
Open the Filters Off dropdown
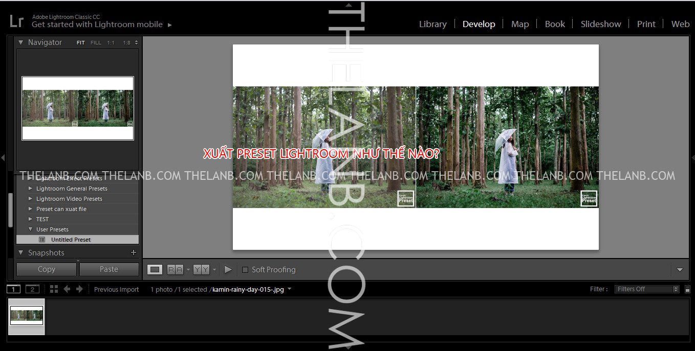(x=647, y=289)
